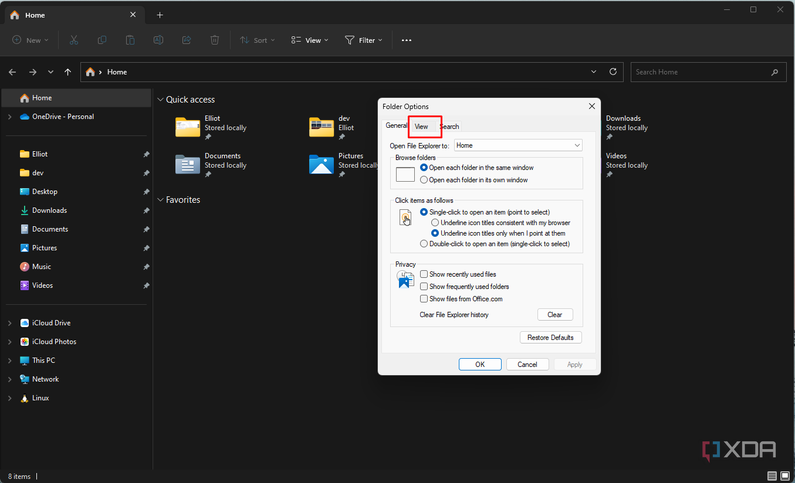Switch to the View tab in Folder Options
795x483 pixels.
pyautogui.click(x=421, y=127)
